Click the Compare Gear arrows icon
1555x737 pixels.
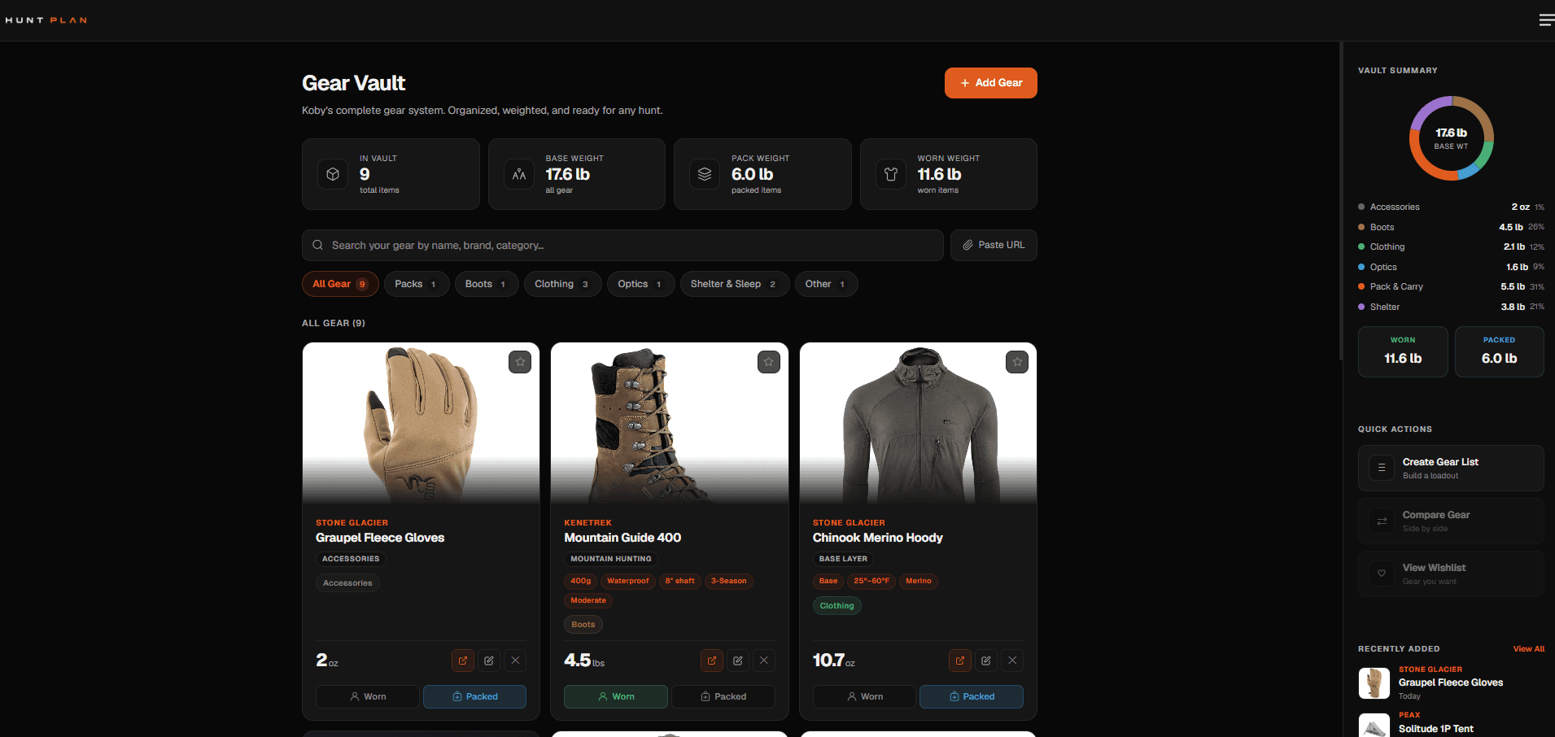(x=1382, y=521)
